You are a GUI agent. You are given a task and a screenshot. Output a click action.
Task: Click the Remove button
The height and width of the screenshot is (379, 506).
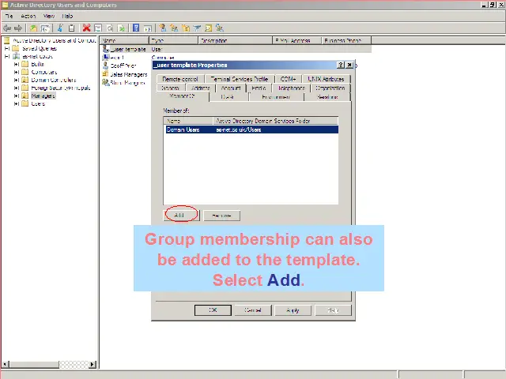pos(221,215)
